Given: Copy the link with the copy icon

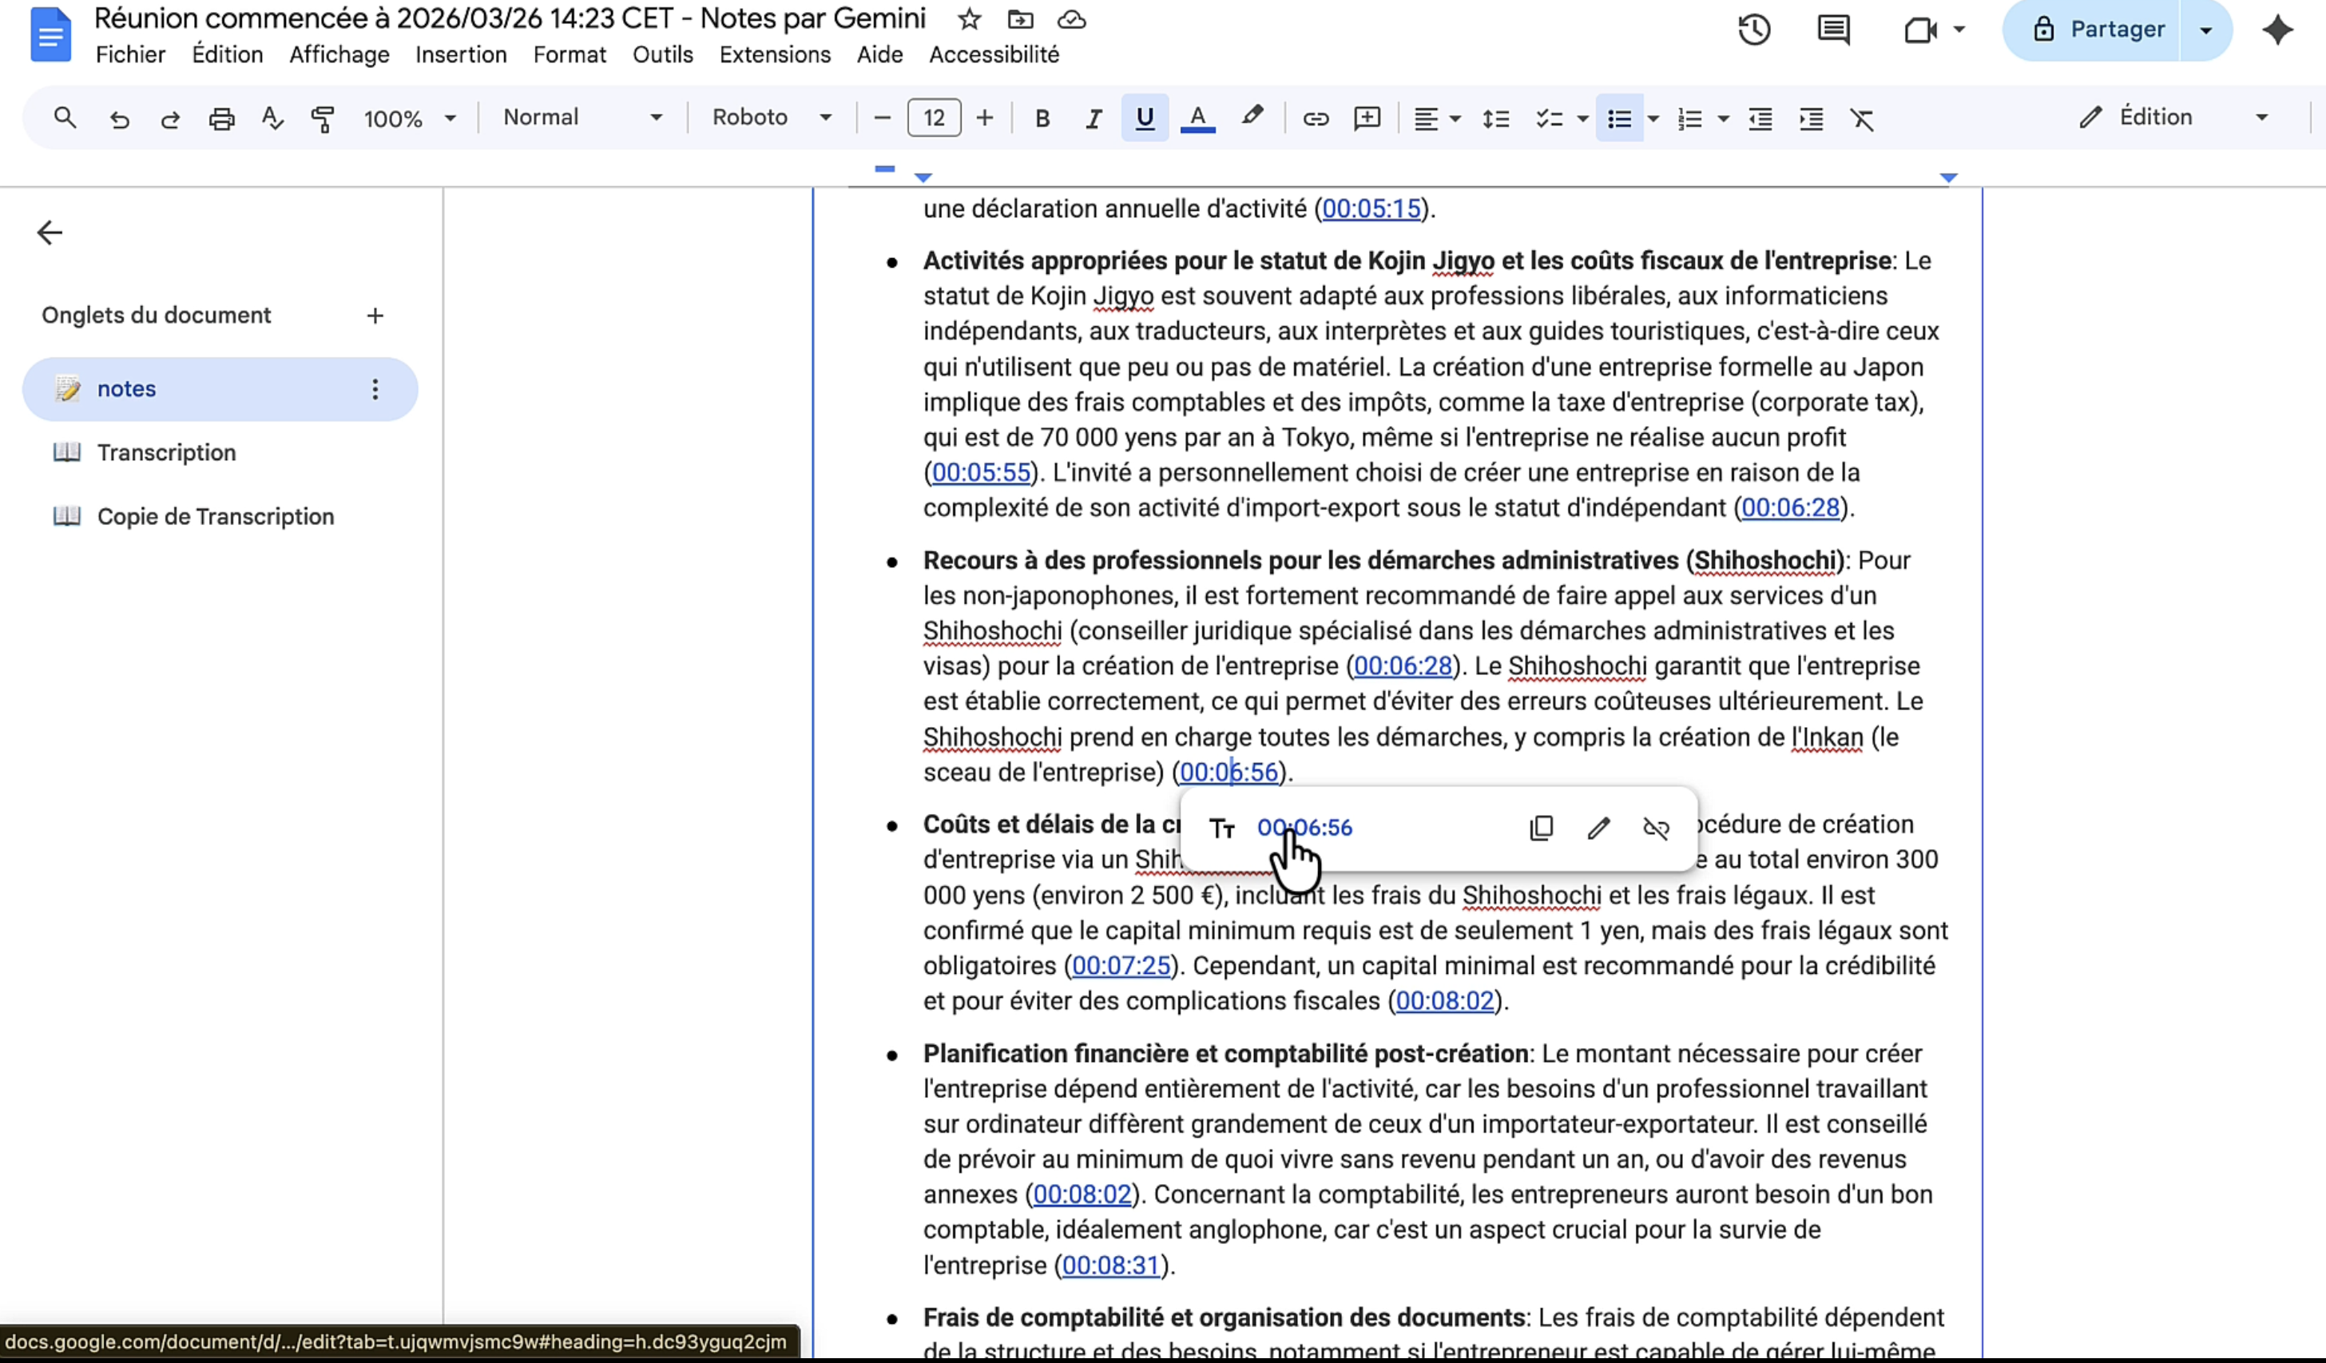Looking at the screenshot, I should point(1542,829).
